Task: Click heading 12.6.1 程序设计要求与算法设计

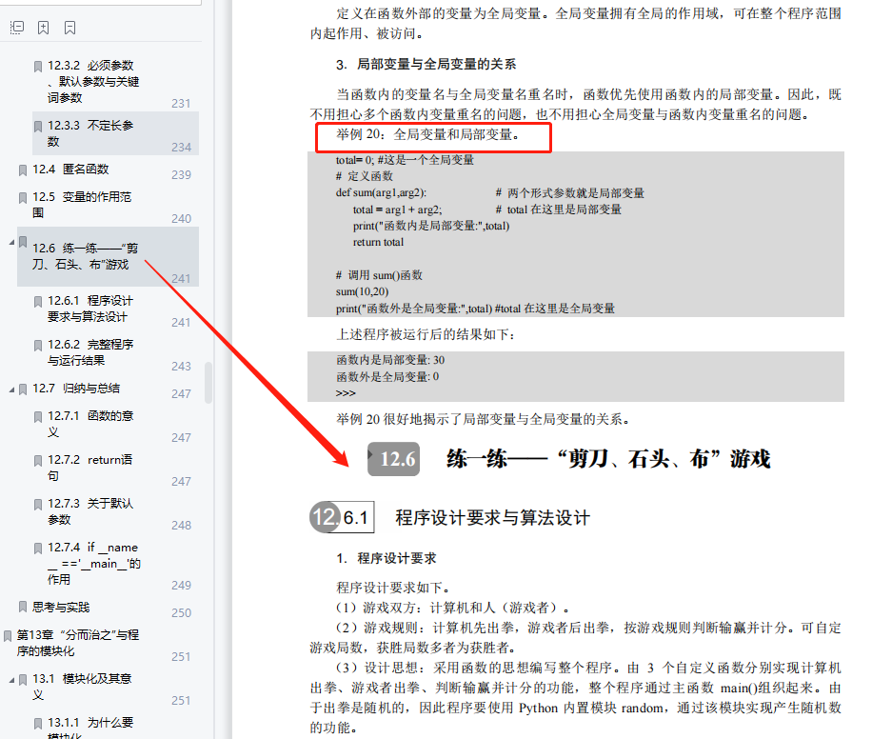Action: (x=449, y=517)
